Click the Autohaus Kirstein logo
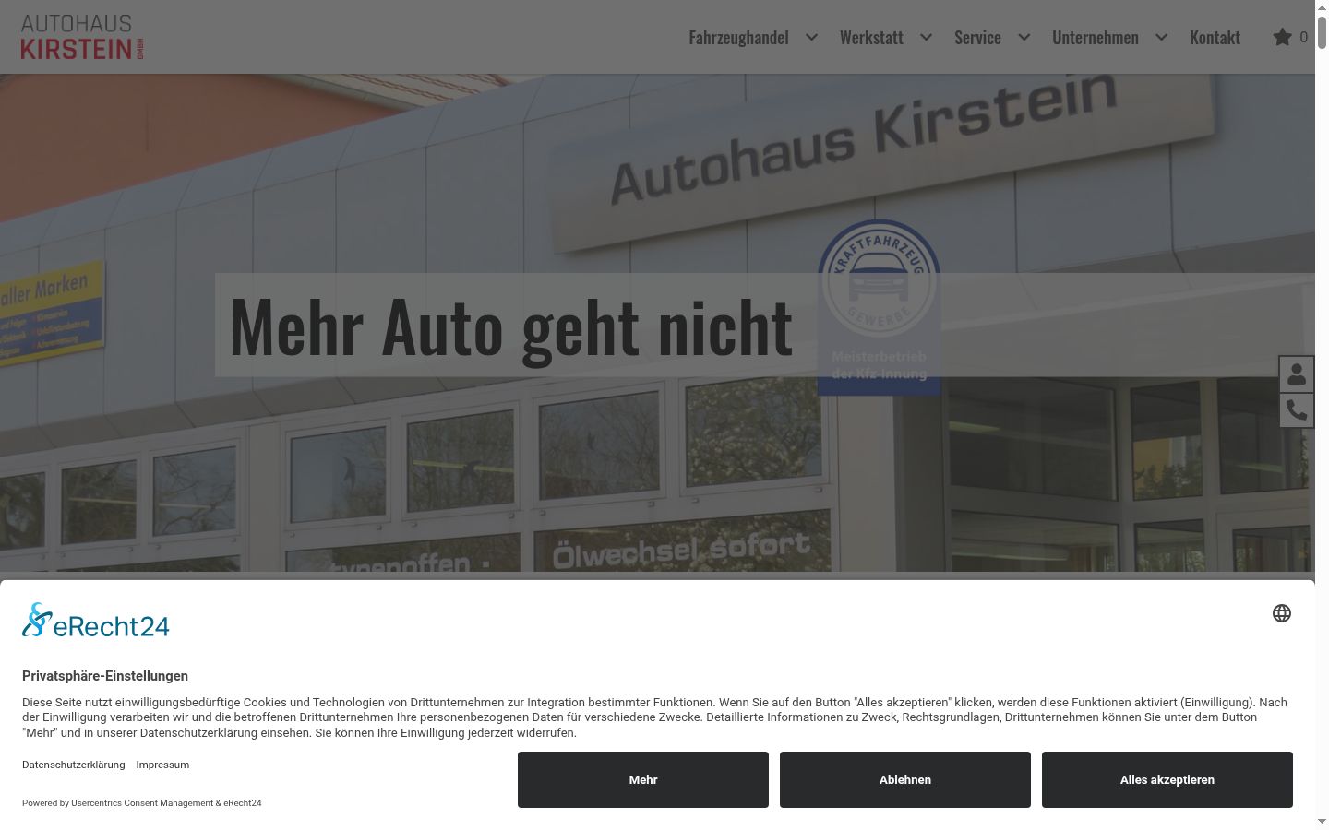 point(82,37)
